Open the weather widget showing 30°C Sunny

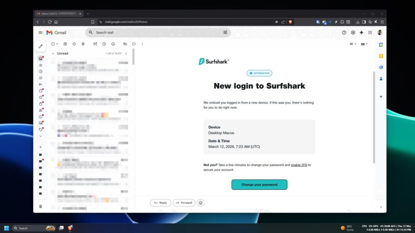[x=347, y=228]
